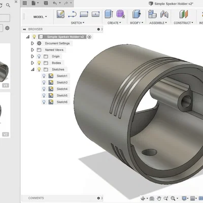Expand the Bodies folder
Image resolution: width=203 pixels, height=203 pixels.
click(x=32, y=63)
